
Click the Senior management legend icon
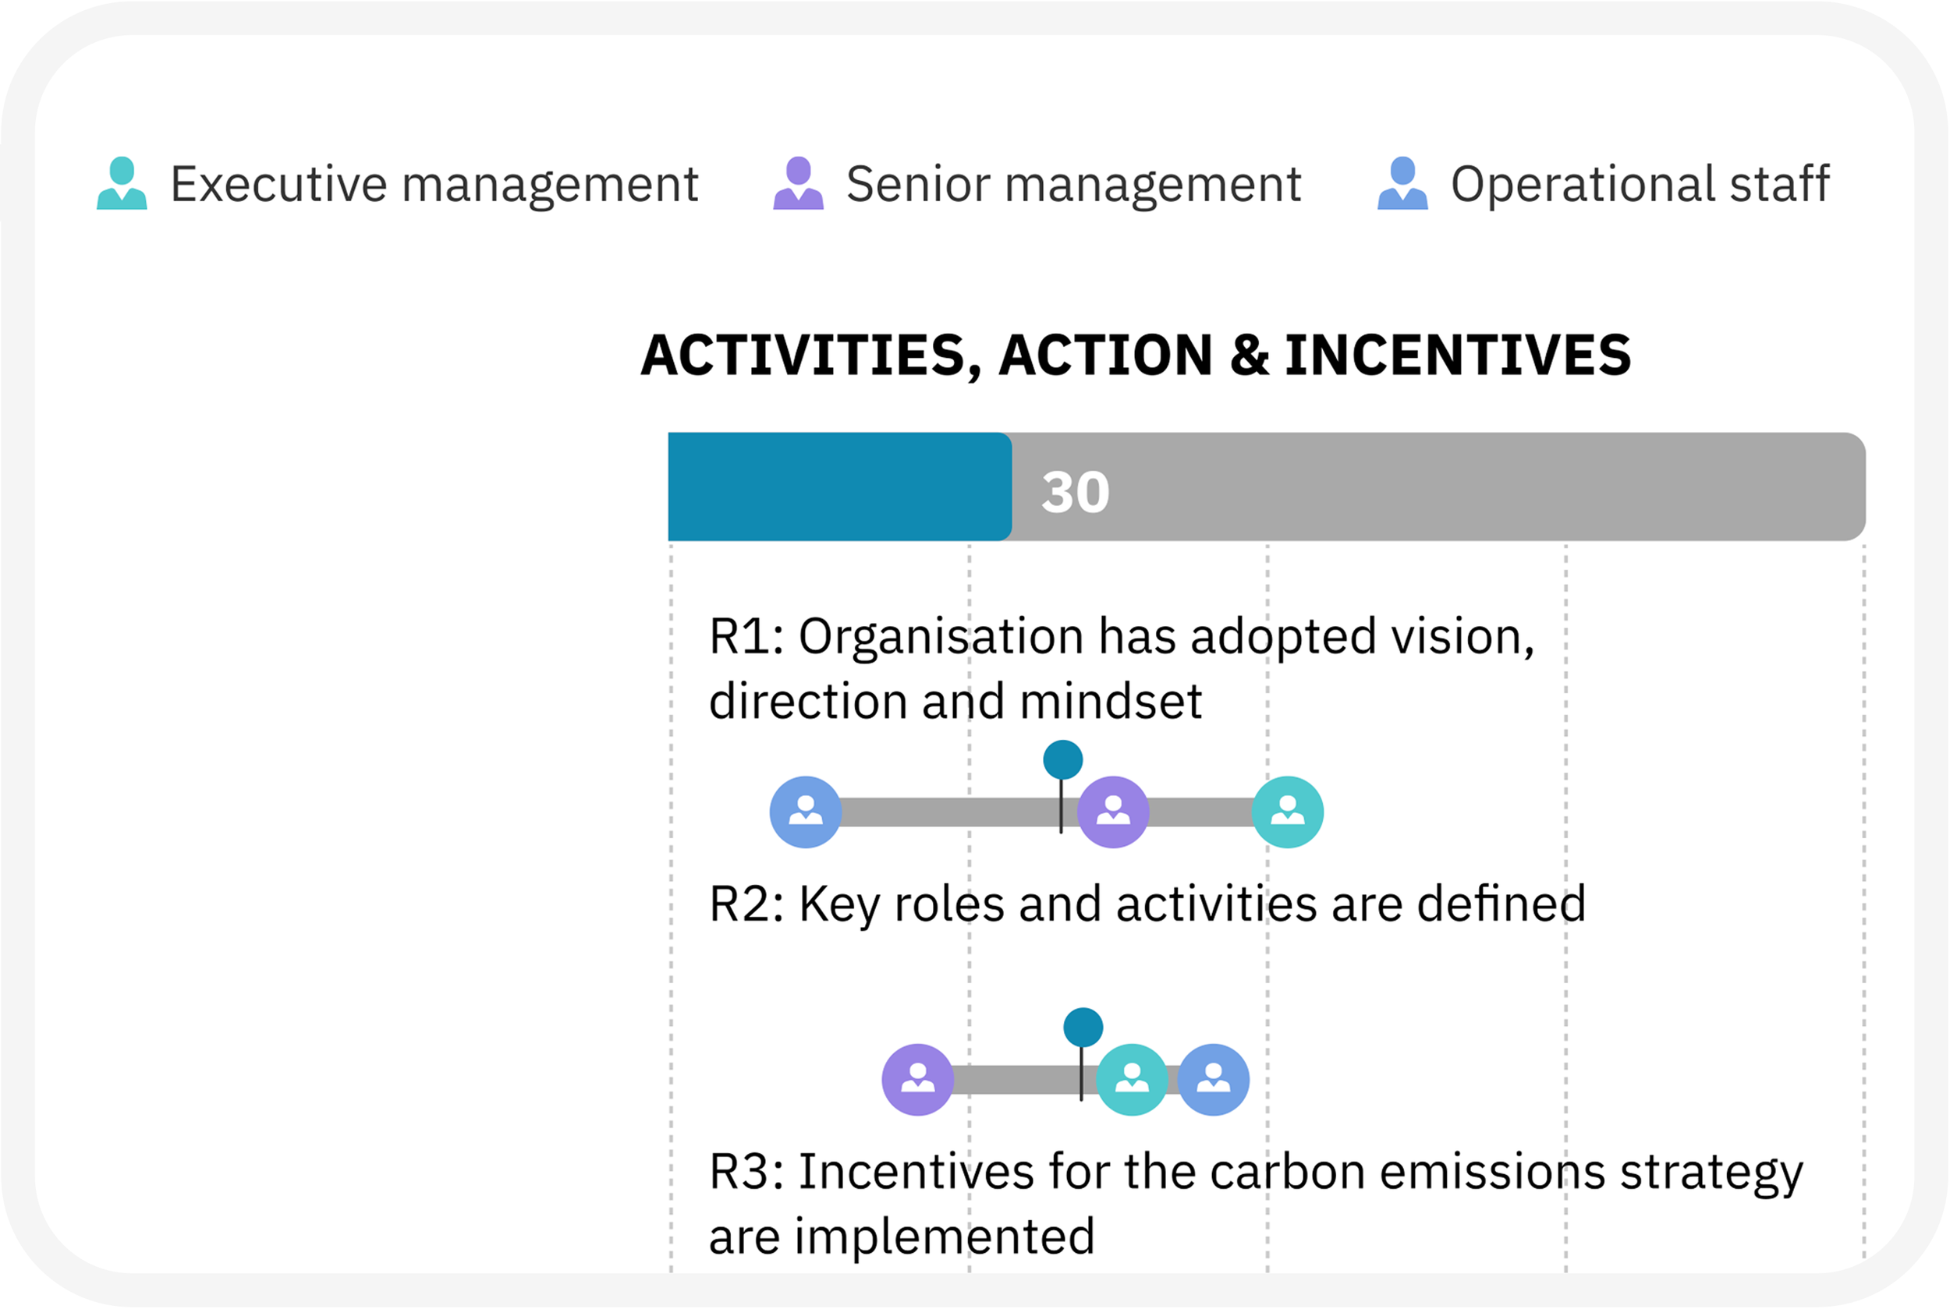(799, 183)
